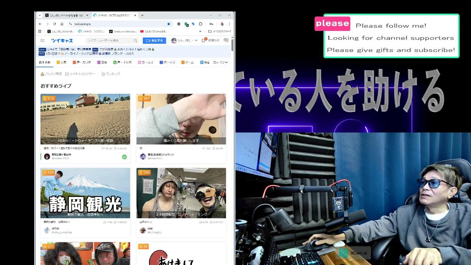Close the X browser tab

pos(87,15)
